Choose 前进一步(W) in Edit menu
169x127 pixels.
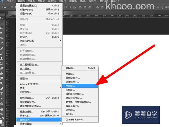pos(39,9)
